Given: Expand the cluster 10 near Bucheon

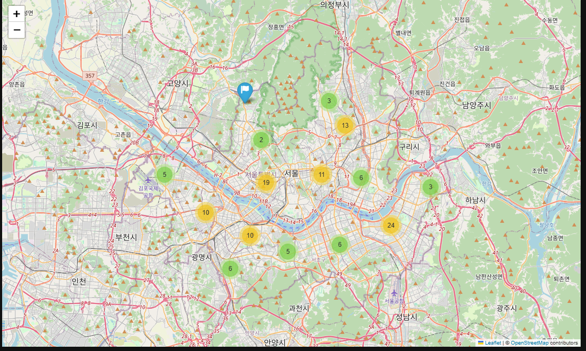Looking at the screenshot, I should point(206,213).
